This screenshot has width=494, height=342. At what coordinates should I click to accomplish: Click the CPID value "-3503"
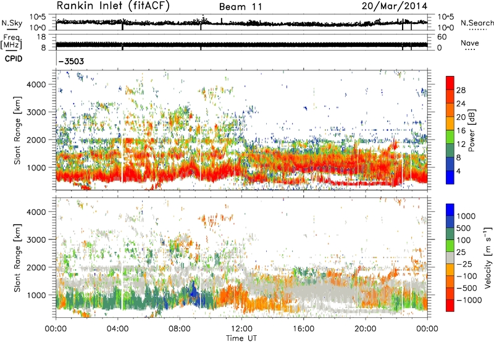click(x=71, y=61)
